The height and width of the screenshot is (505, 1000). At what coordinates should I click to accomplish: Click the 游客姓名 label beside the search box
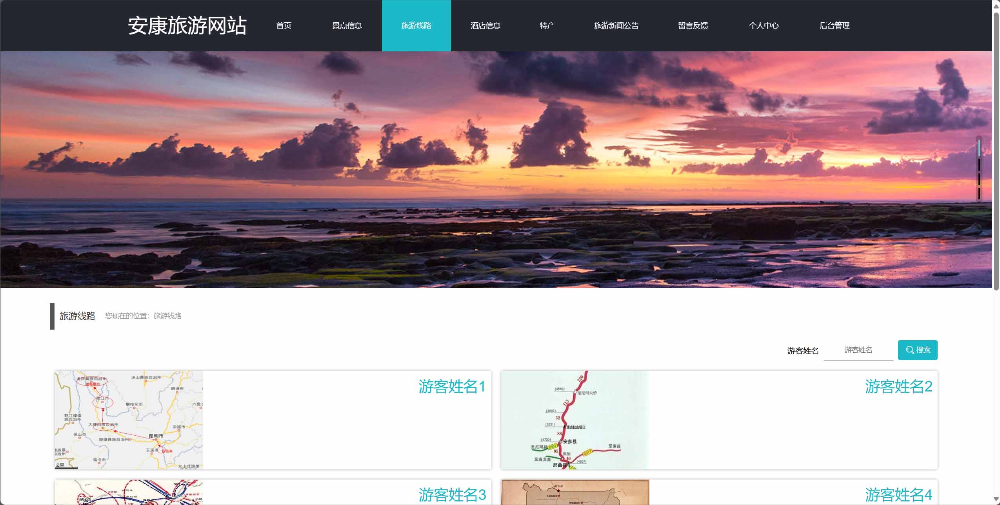tap(803, 351)
